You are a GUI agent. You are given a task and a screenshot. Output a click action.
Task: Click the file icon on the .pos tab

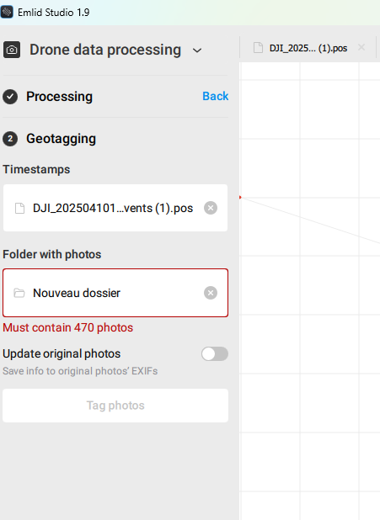(x=258, y=48)
